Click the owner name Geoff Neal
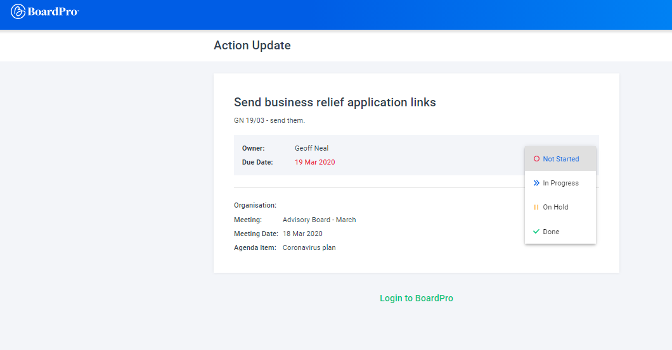The image size is (672, 350). point(311,148)
